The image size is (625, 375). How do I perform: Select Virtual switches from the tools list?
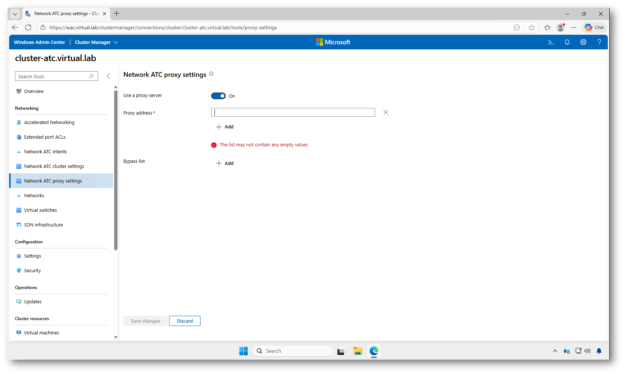point(41,210)
